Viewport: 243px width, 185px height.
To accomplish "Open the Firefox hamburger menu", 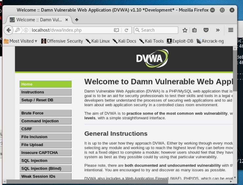I will pyautogui.click(x=231, y=30).
